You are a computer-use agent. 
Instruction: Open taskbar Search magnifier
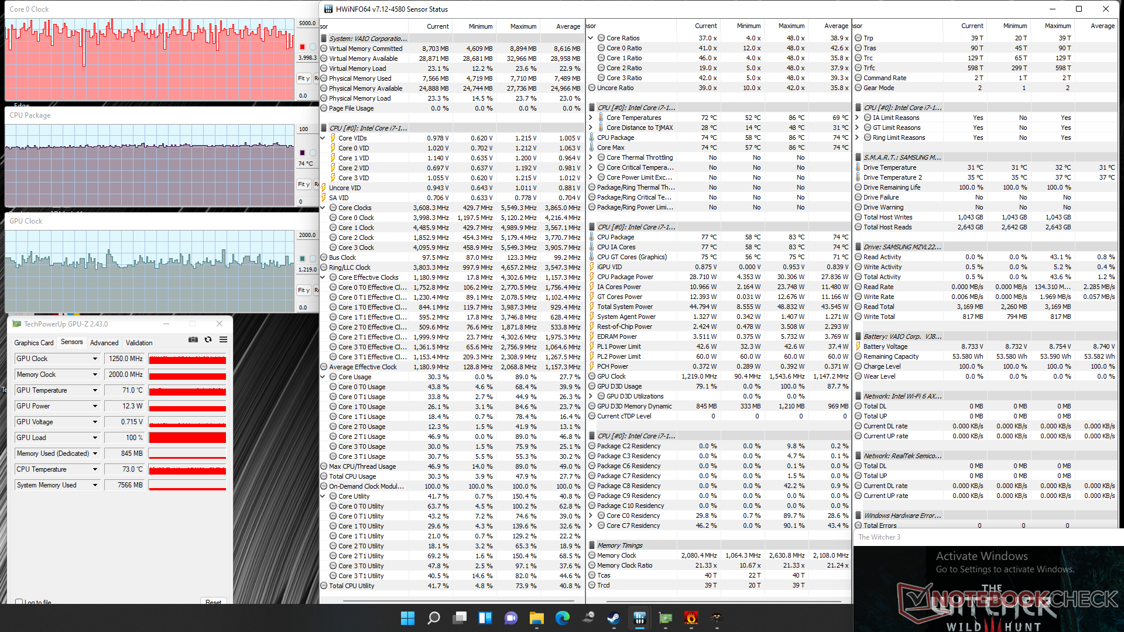pos(434,618)
